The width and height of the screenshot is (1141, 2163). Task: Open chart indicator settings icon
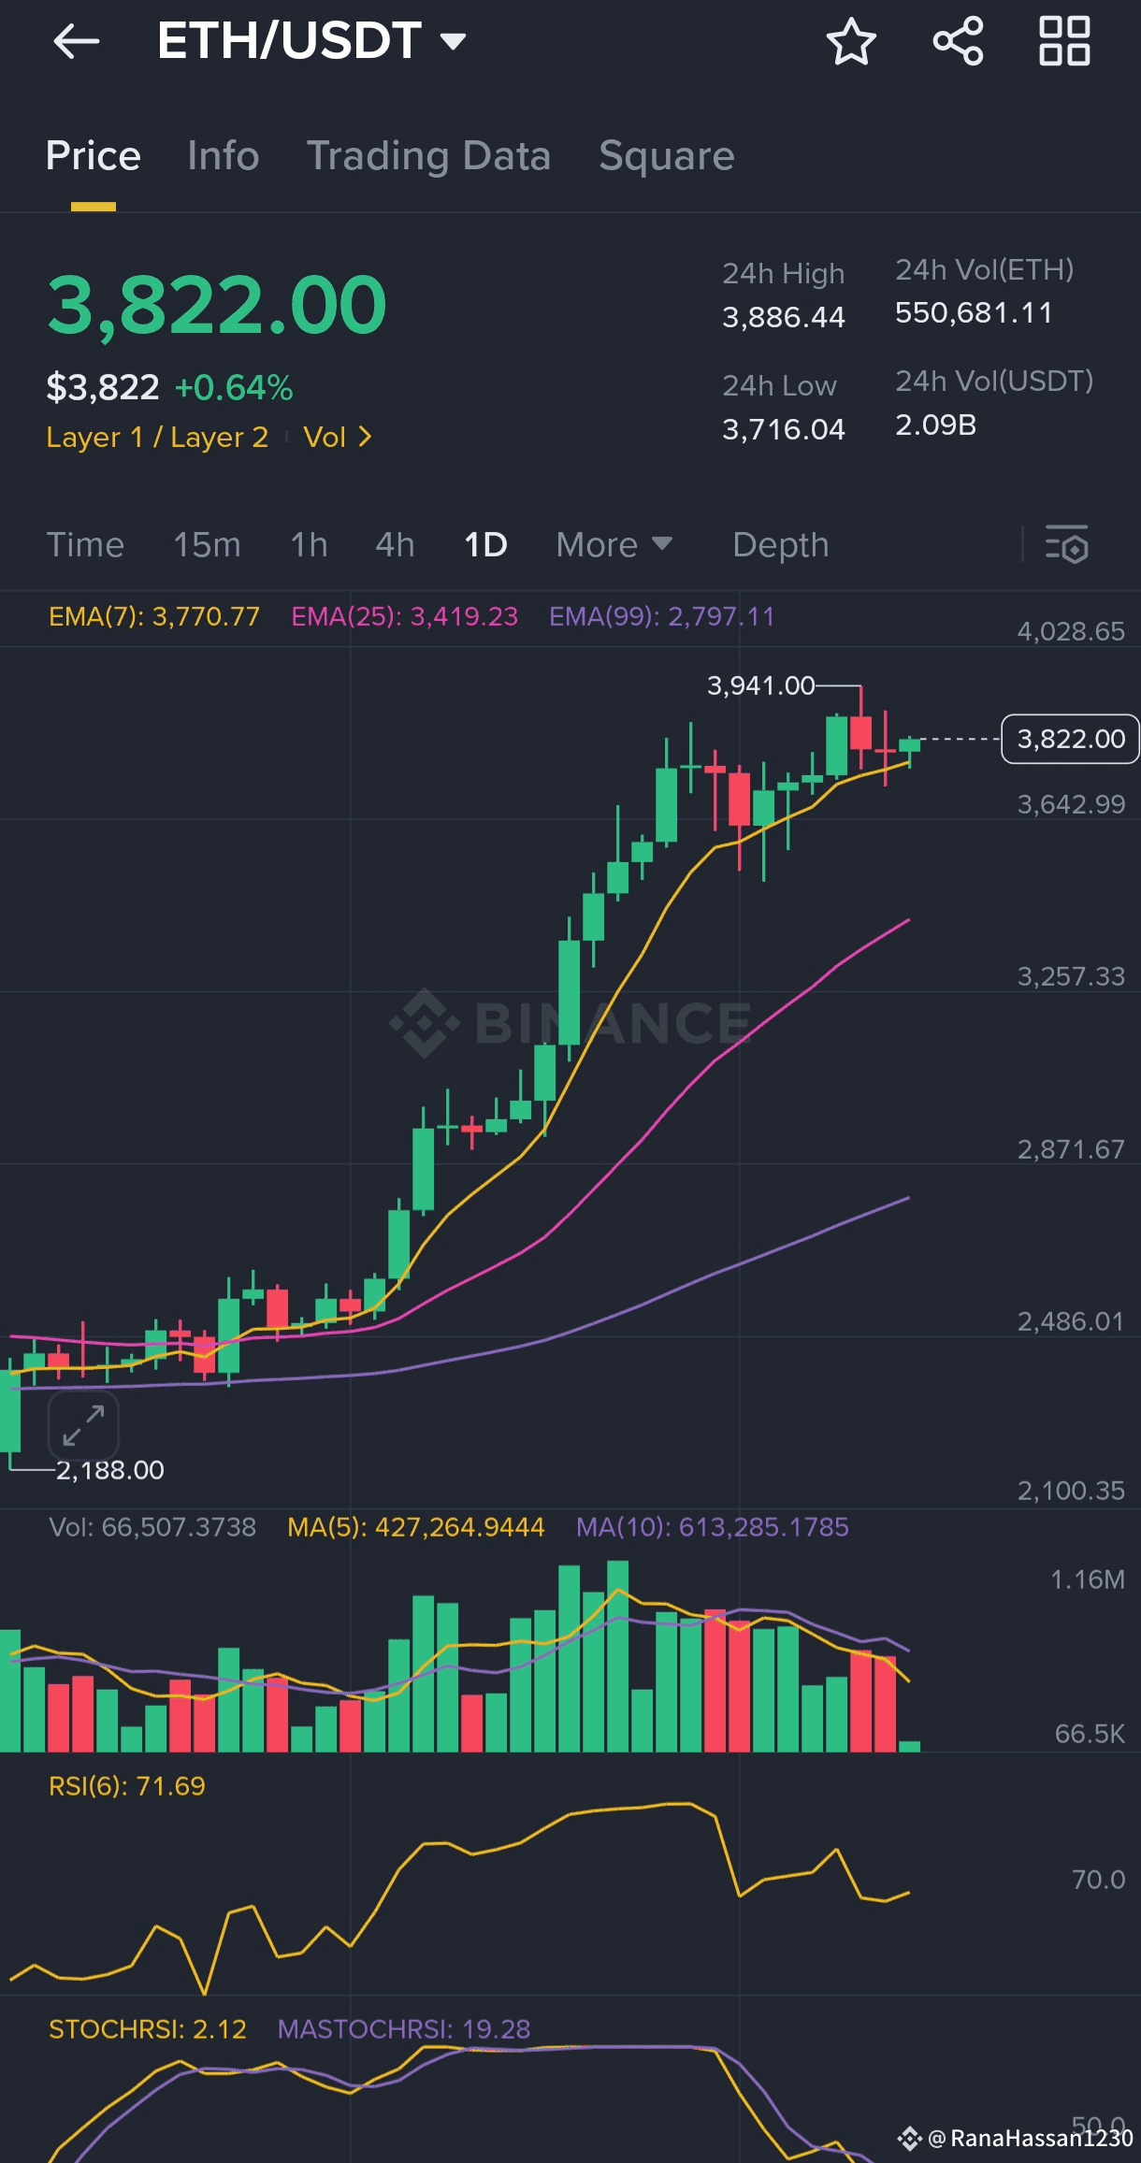pyautogui.click(x=1067, y=544)
